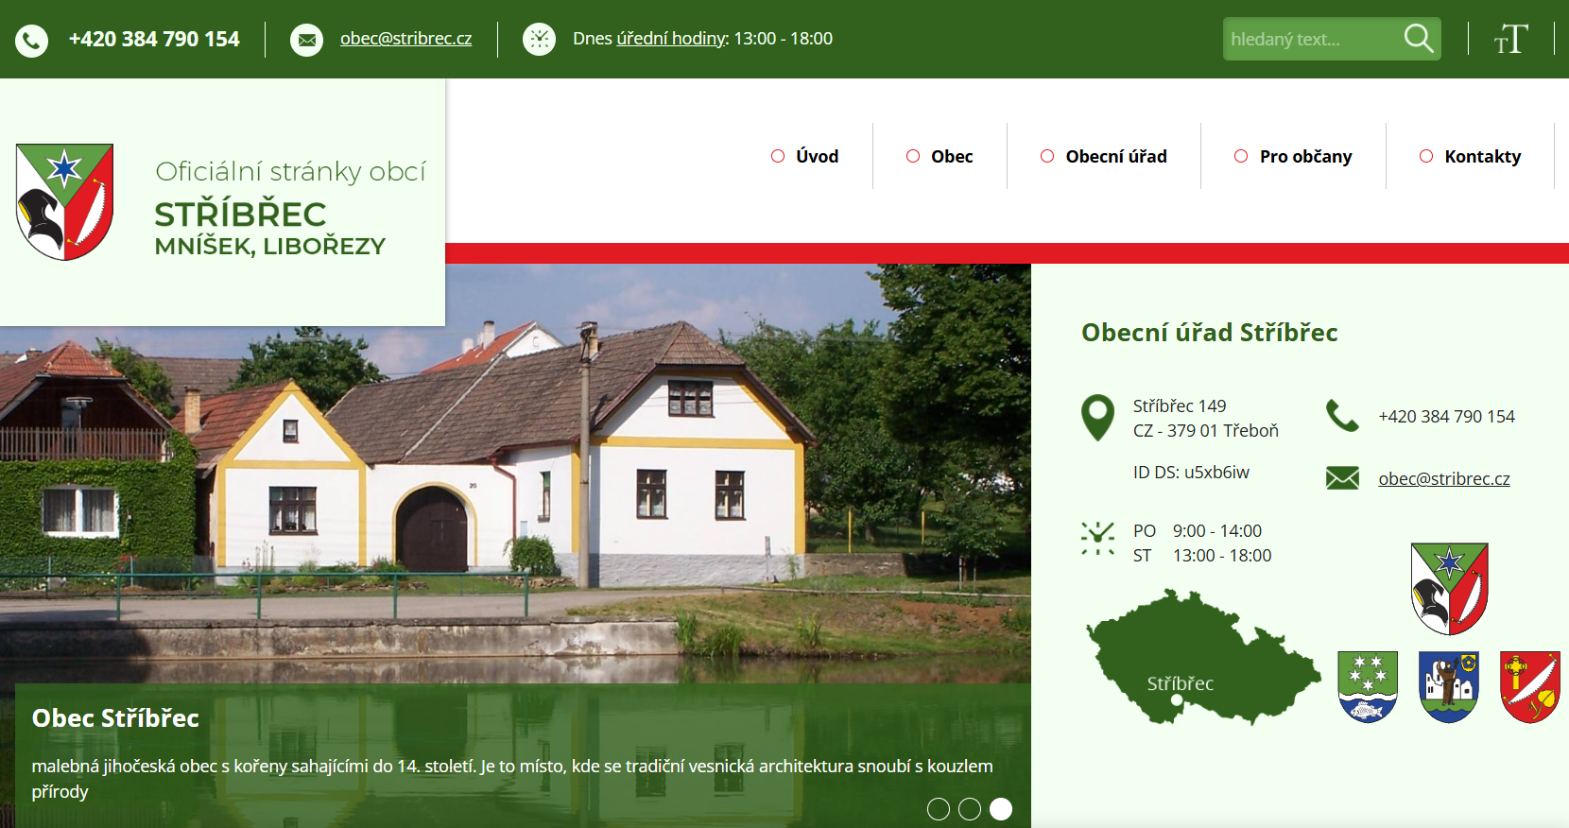Click the red crest with yellow cross
Viewport: 1569px width, 828px height.
pyautogui.click(x=1529, y=686)
